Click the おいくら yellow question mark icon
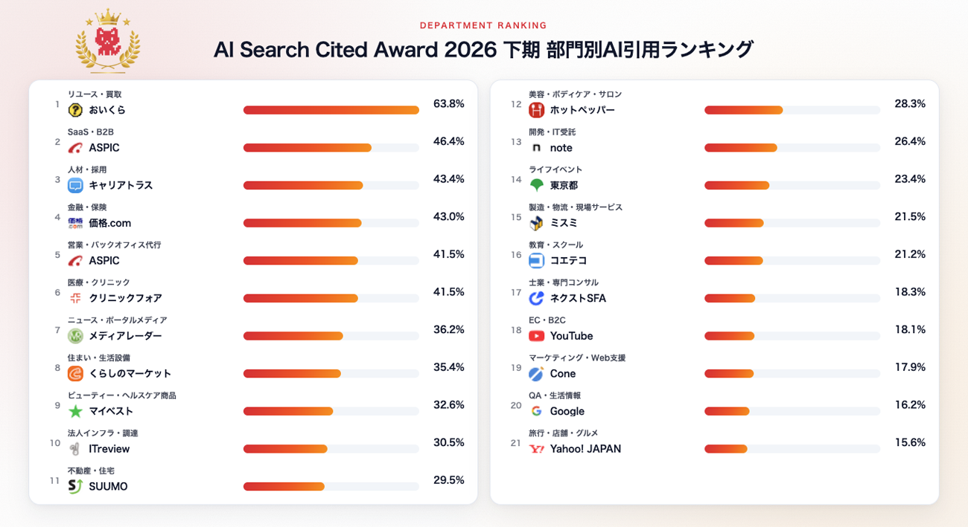Screen dimensions: 968x527 pos(75,110)
